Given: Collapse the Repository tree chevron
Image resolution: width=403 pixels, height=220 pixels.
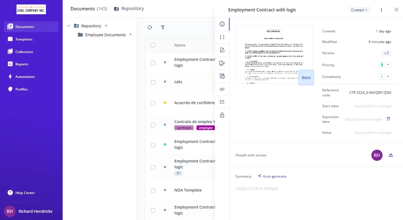Looking at the screenshot, I should pos(69,26).
